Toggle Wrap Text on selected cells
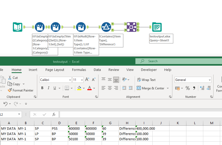This screenshot has height=145, width=222. (146, 80)
